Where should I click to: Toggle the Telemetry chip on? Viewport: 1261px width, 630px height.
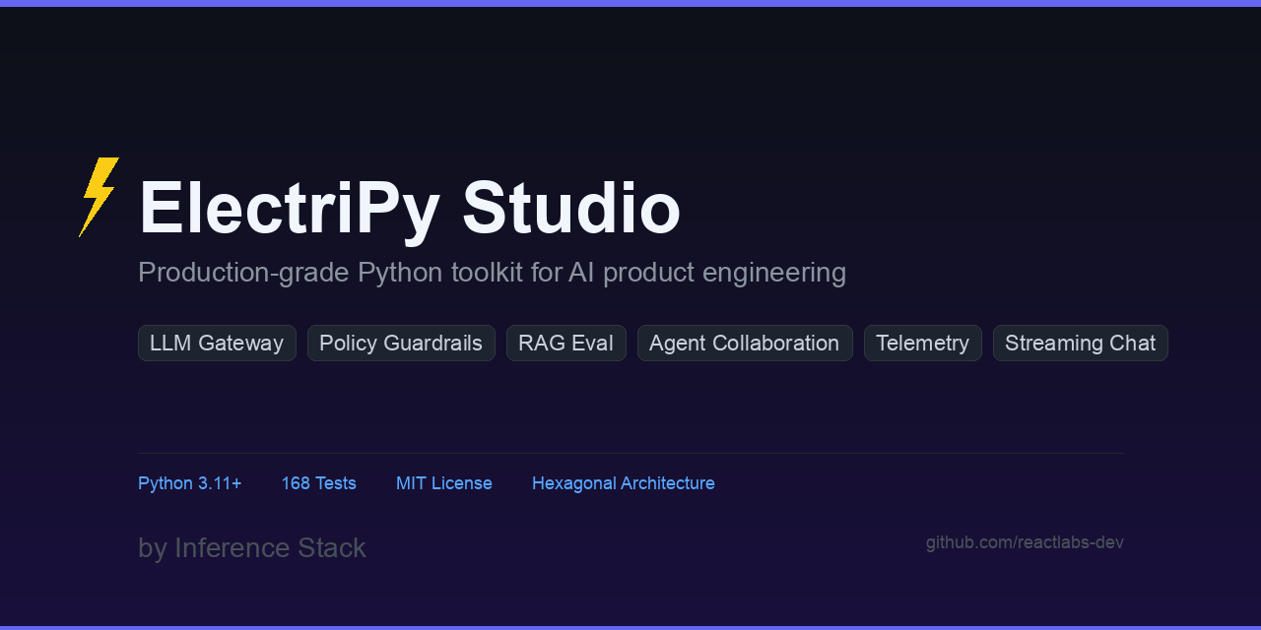click(x=923, y=343)
